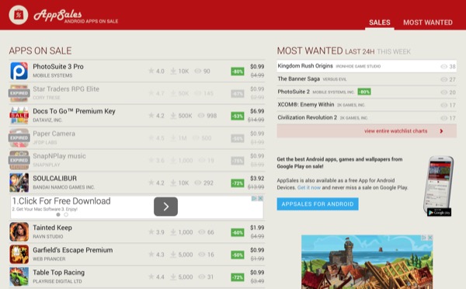The height and width of the screenshot is (289, 466).
Task: Open Kingdom Rush Origins in Most Wanted
Action: (305, 66)
